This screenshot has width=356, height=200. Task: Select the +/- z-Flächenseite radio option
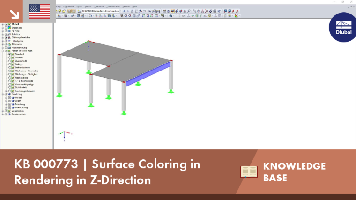[10, 81]
